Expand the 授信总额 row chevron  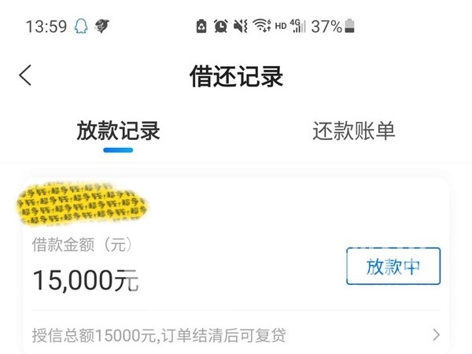click(436, 335)
